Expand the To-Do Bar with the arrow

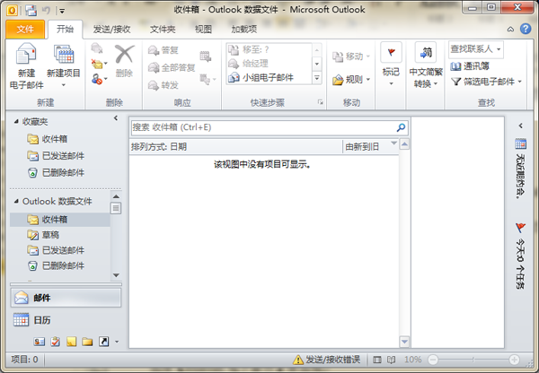(x=521, y=126)
